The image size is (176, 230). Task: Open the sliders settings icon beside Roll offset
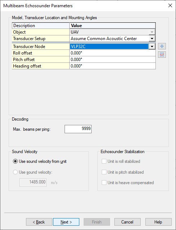[162, 55]
